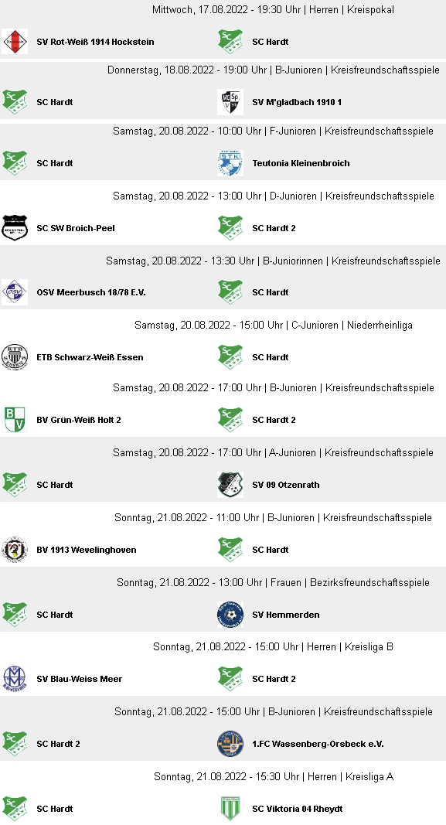The image size is (446, 825).
Task: Click the 1.FC Wassenberg-Orsbeck e.V. badge
Action: pyautogui.click(x=230, y=744)
